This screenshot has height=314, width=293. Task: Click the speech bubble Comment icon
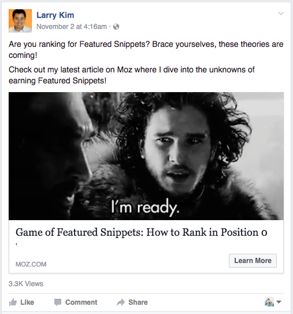(x=58, y=302)
